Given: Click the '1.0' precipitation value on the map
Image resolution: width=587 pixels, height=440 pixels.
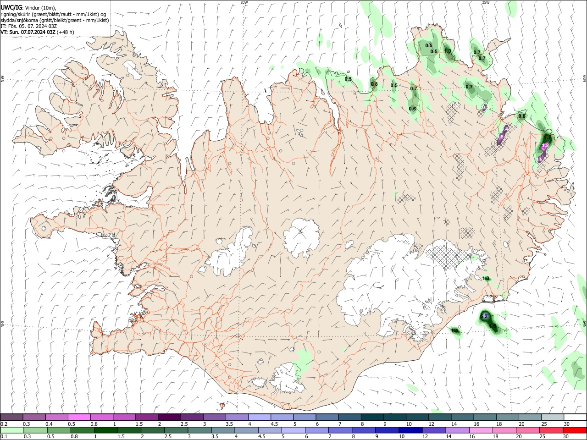Looking at the screenshot, I should coord(448,51).
